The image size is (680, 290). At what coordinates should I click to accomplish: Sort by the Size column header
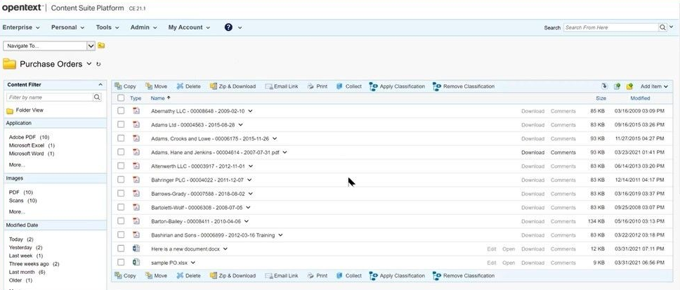click(600, 98)
